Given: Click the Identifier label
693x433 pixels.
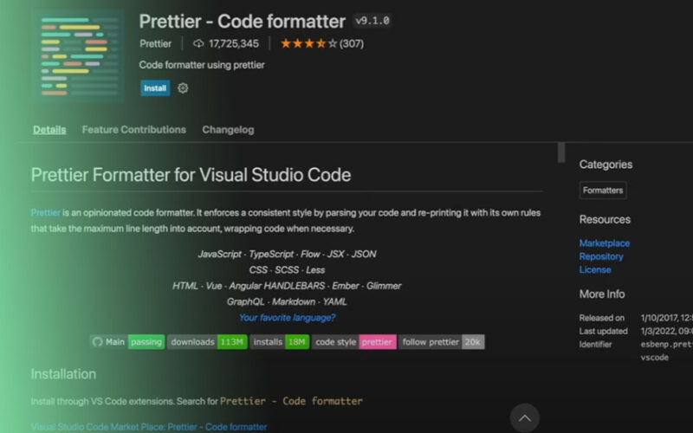Looking at the screenshot, I should coord(595,344).
